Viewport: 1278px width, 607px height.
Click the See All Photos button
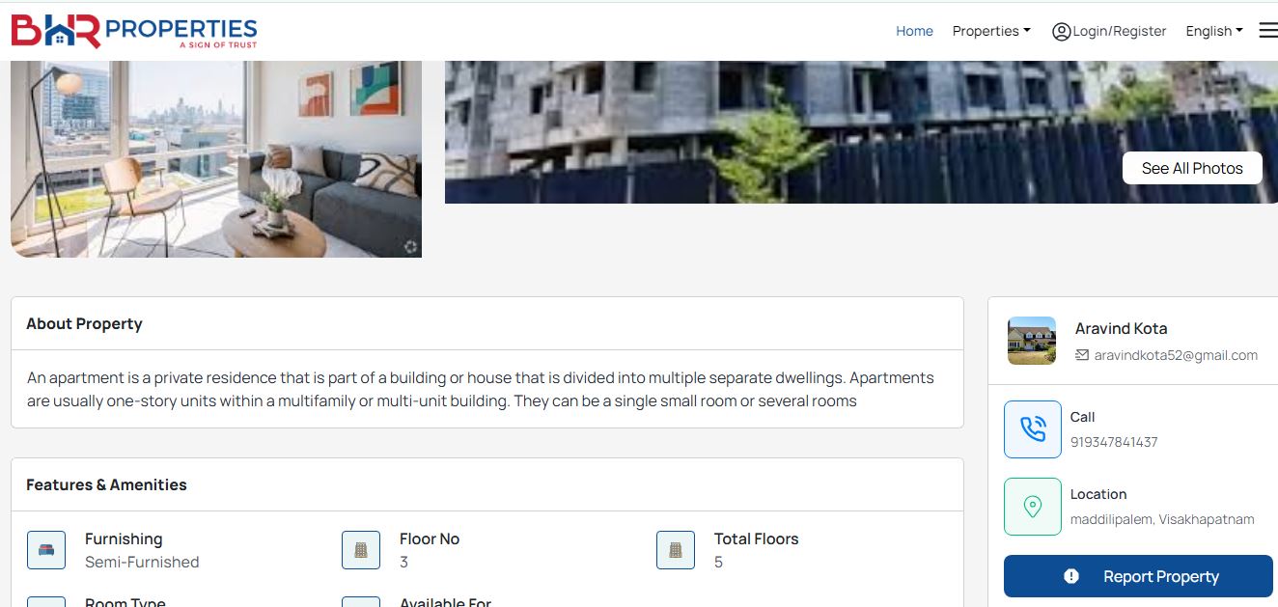pyautogui.click(x=1192, y=168)
